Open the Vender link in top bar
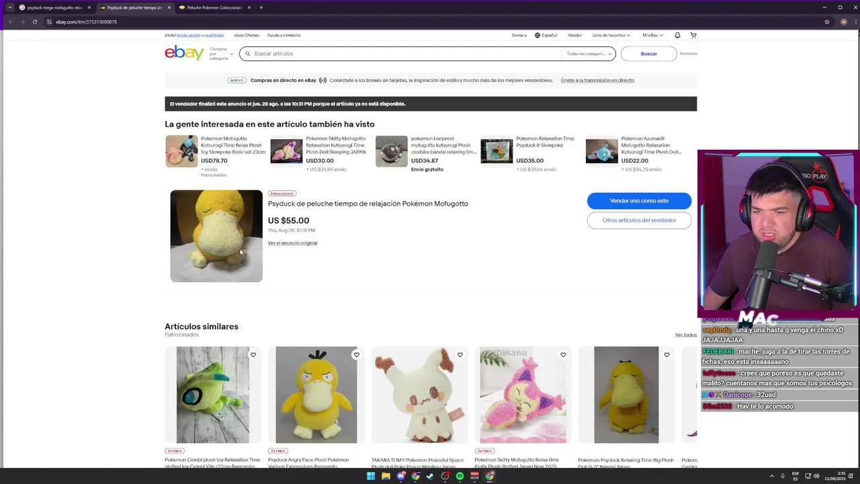Image resolution: width=860 pixels, height=484 pixels. coord(574,35)
